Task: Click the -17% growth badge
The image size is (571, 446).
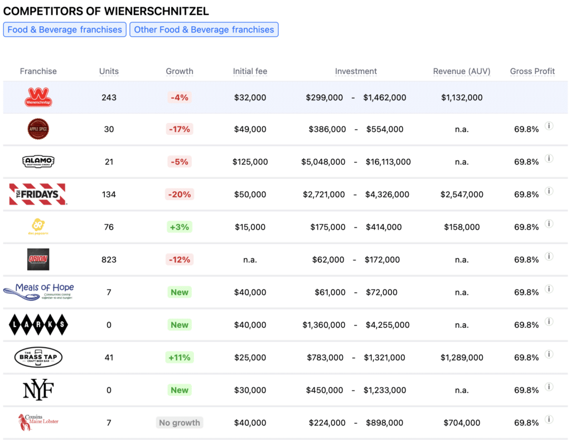Action: click(x=180, y=129)
